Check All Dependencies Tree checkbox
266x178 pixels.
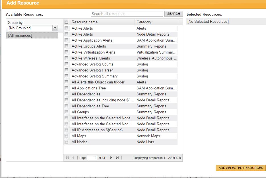coord(67,106)
